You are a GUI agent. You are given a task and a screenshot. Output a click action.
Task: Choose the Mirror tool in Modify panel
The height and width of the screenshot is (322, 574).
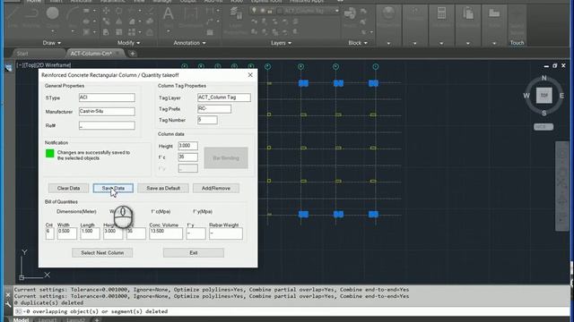click(x=119, y=21)
